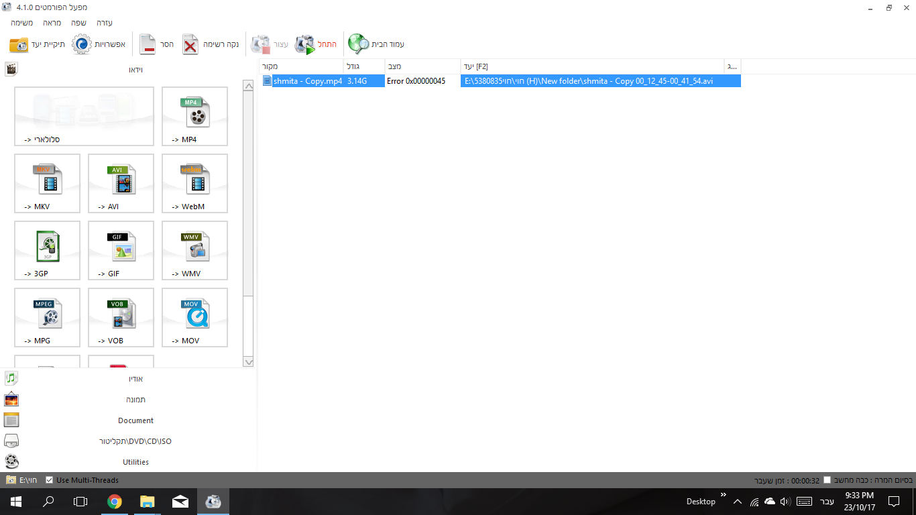Choose the MP4 conversion format tile

pos(194,116)
